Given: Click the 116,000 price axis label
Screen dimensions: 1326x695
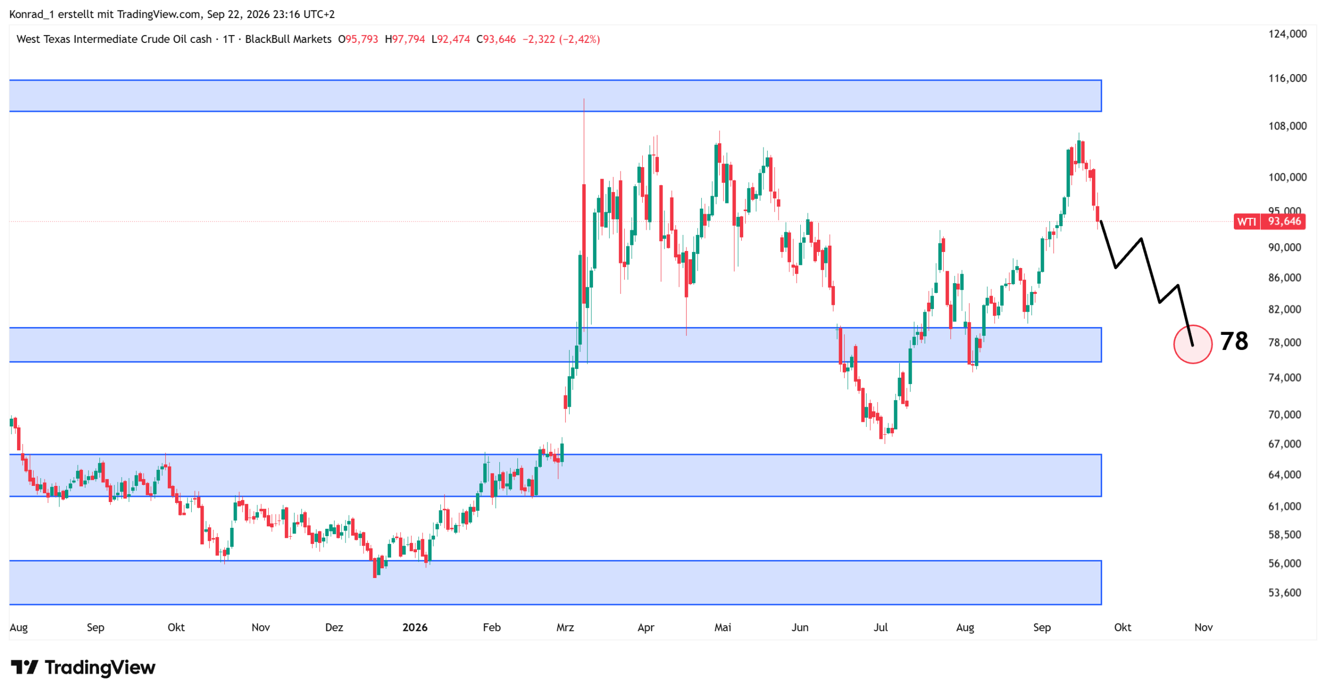Looking at the screenshot, I should click(1287, 78).
